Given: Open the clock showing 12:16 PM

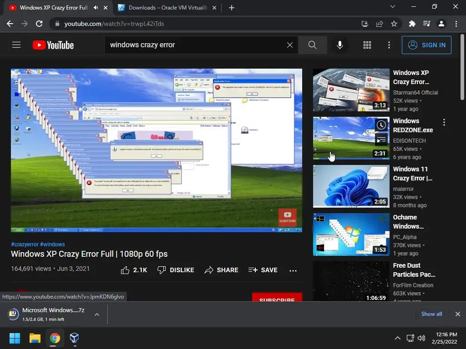Looking at the screenshot, I should (x=444, y=338).
